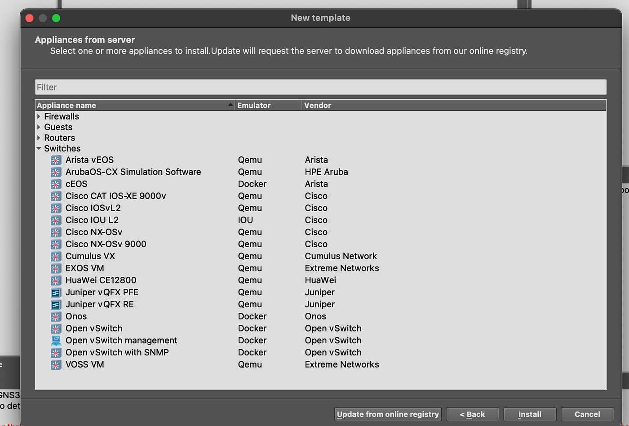Click the Juniper vQFX PFE icon
The image size is (629, 426).
tap(56, 293)
